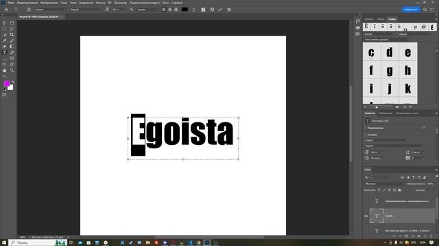The height and width of the screenshot is (246, 439).
Task: Toggle lock transparent pixels
Action: coord(379,190)
